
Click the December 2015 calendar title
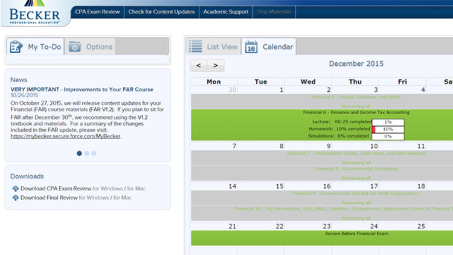[356, 63]
